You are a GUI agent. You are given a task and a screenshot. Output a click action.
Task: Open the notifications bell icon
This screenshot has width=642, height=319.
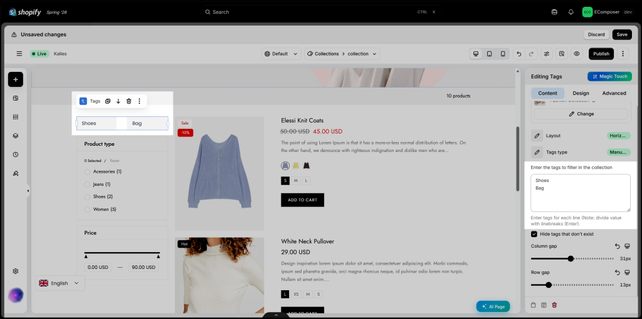point(571,12)
